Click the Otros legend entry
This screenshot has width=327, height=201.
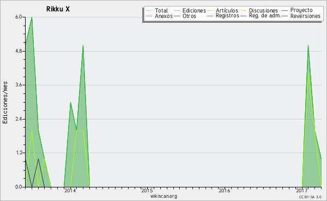[185, 16]
